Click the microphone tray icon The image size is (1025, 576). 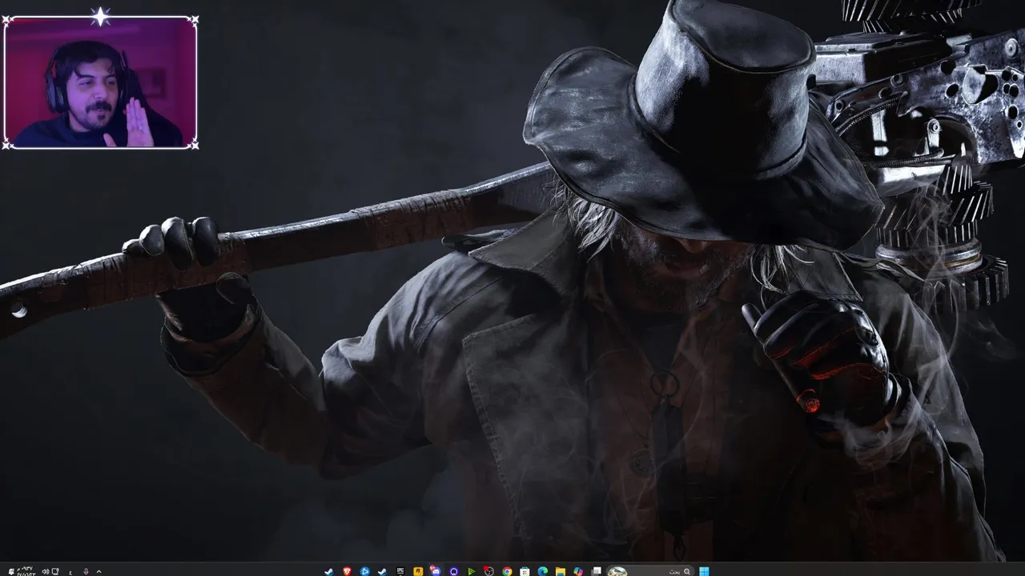tap(86, 571)
